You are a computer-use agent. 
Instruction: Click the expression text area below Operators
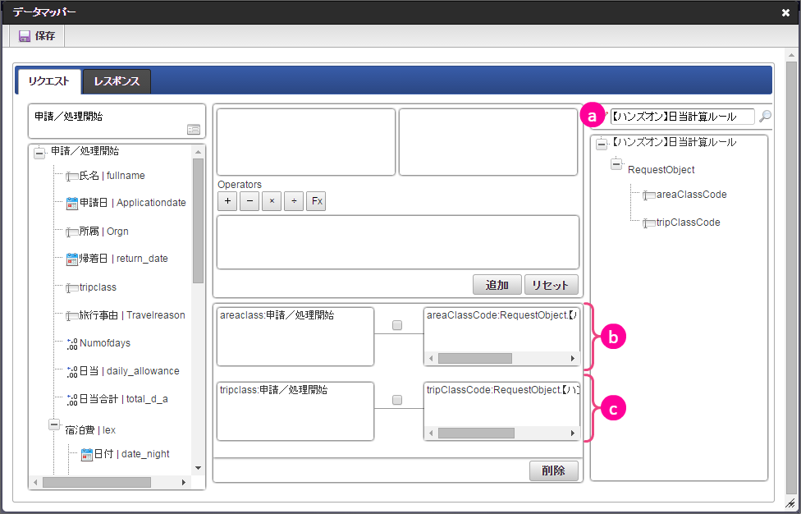point(398,242)
